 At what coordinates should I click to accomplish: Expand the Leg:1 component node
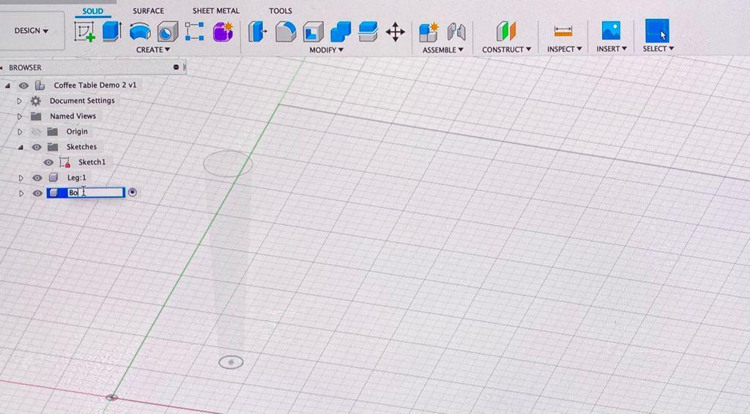21,178
